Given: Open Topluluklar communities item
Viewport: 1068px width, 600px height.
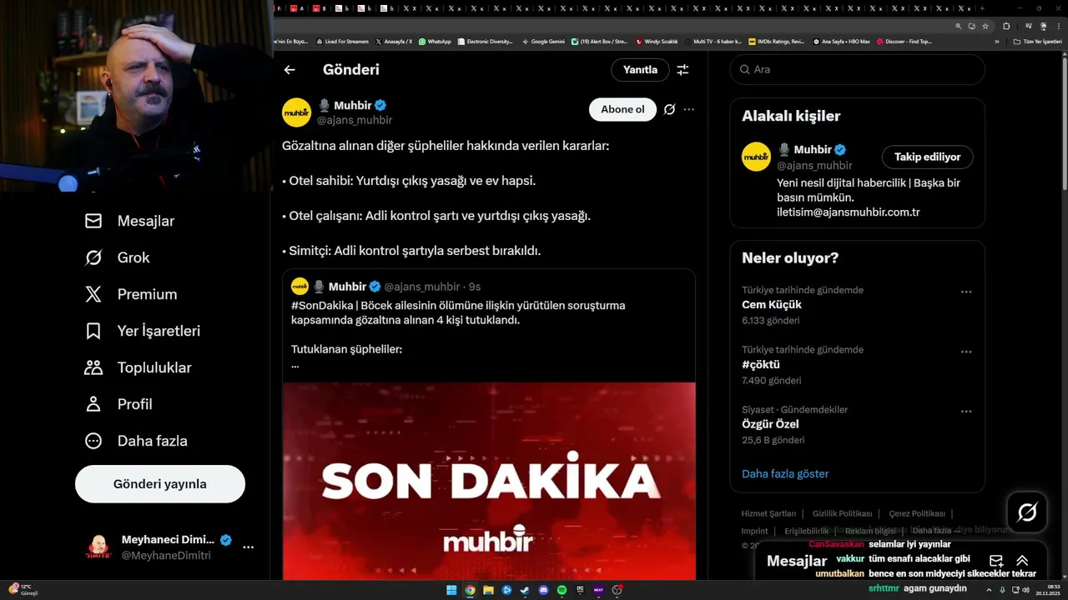Looking at the screenshot, I should click(138, 367).
